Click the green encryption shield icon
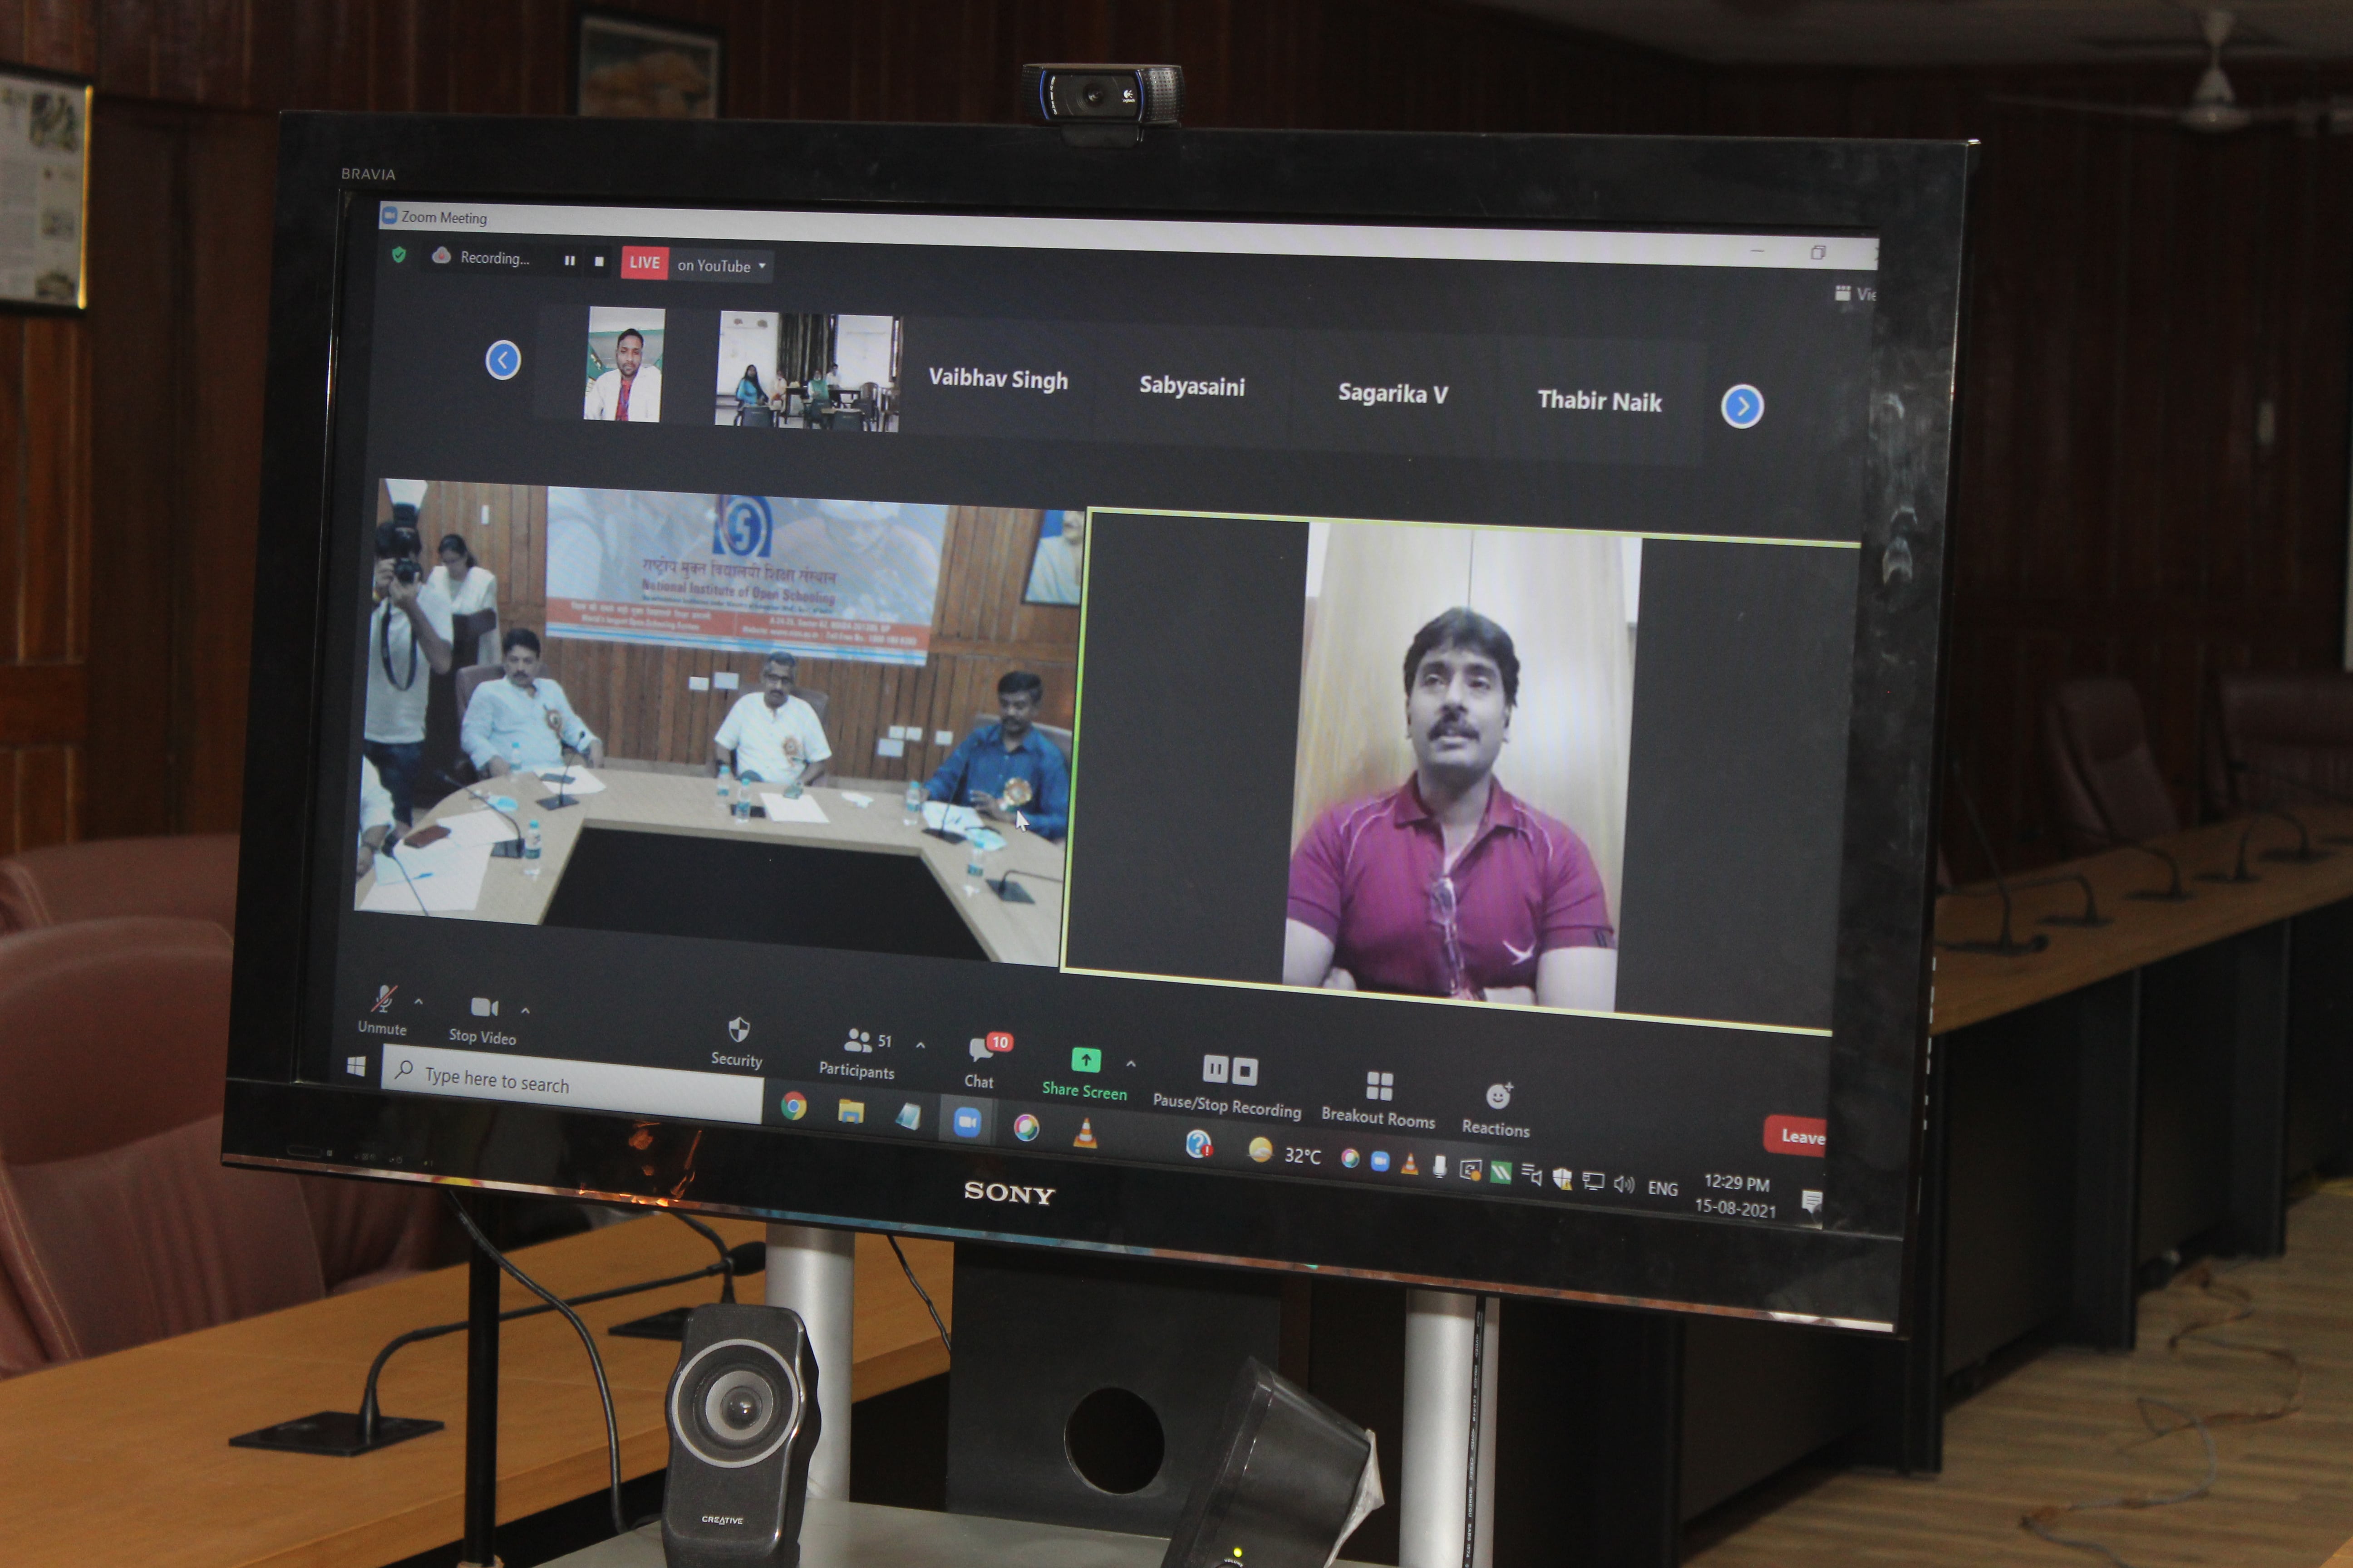Image resolution: width=2353 pixels, height=1568 pixels. (399, 255)
